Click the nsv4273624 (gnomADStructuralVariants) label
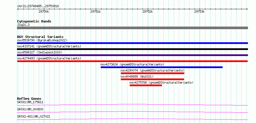Image resolution: width=256 pixels, height=123 pixels. (x=132, y=64)
